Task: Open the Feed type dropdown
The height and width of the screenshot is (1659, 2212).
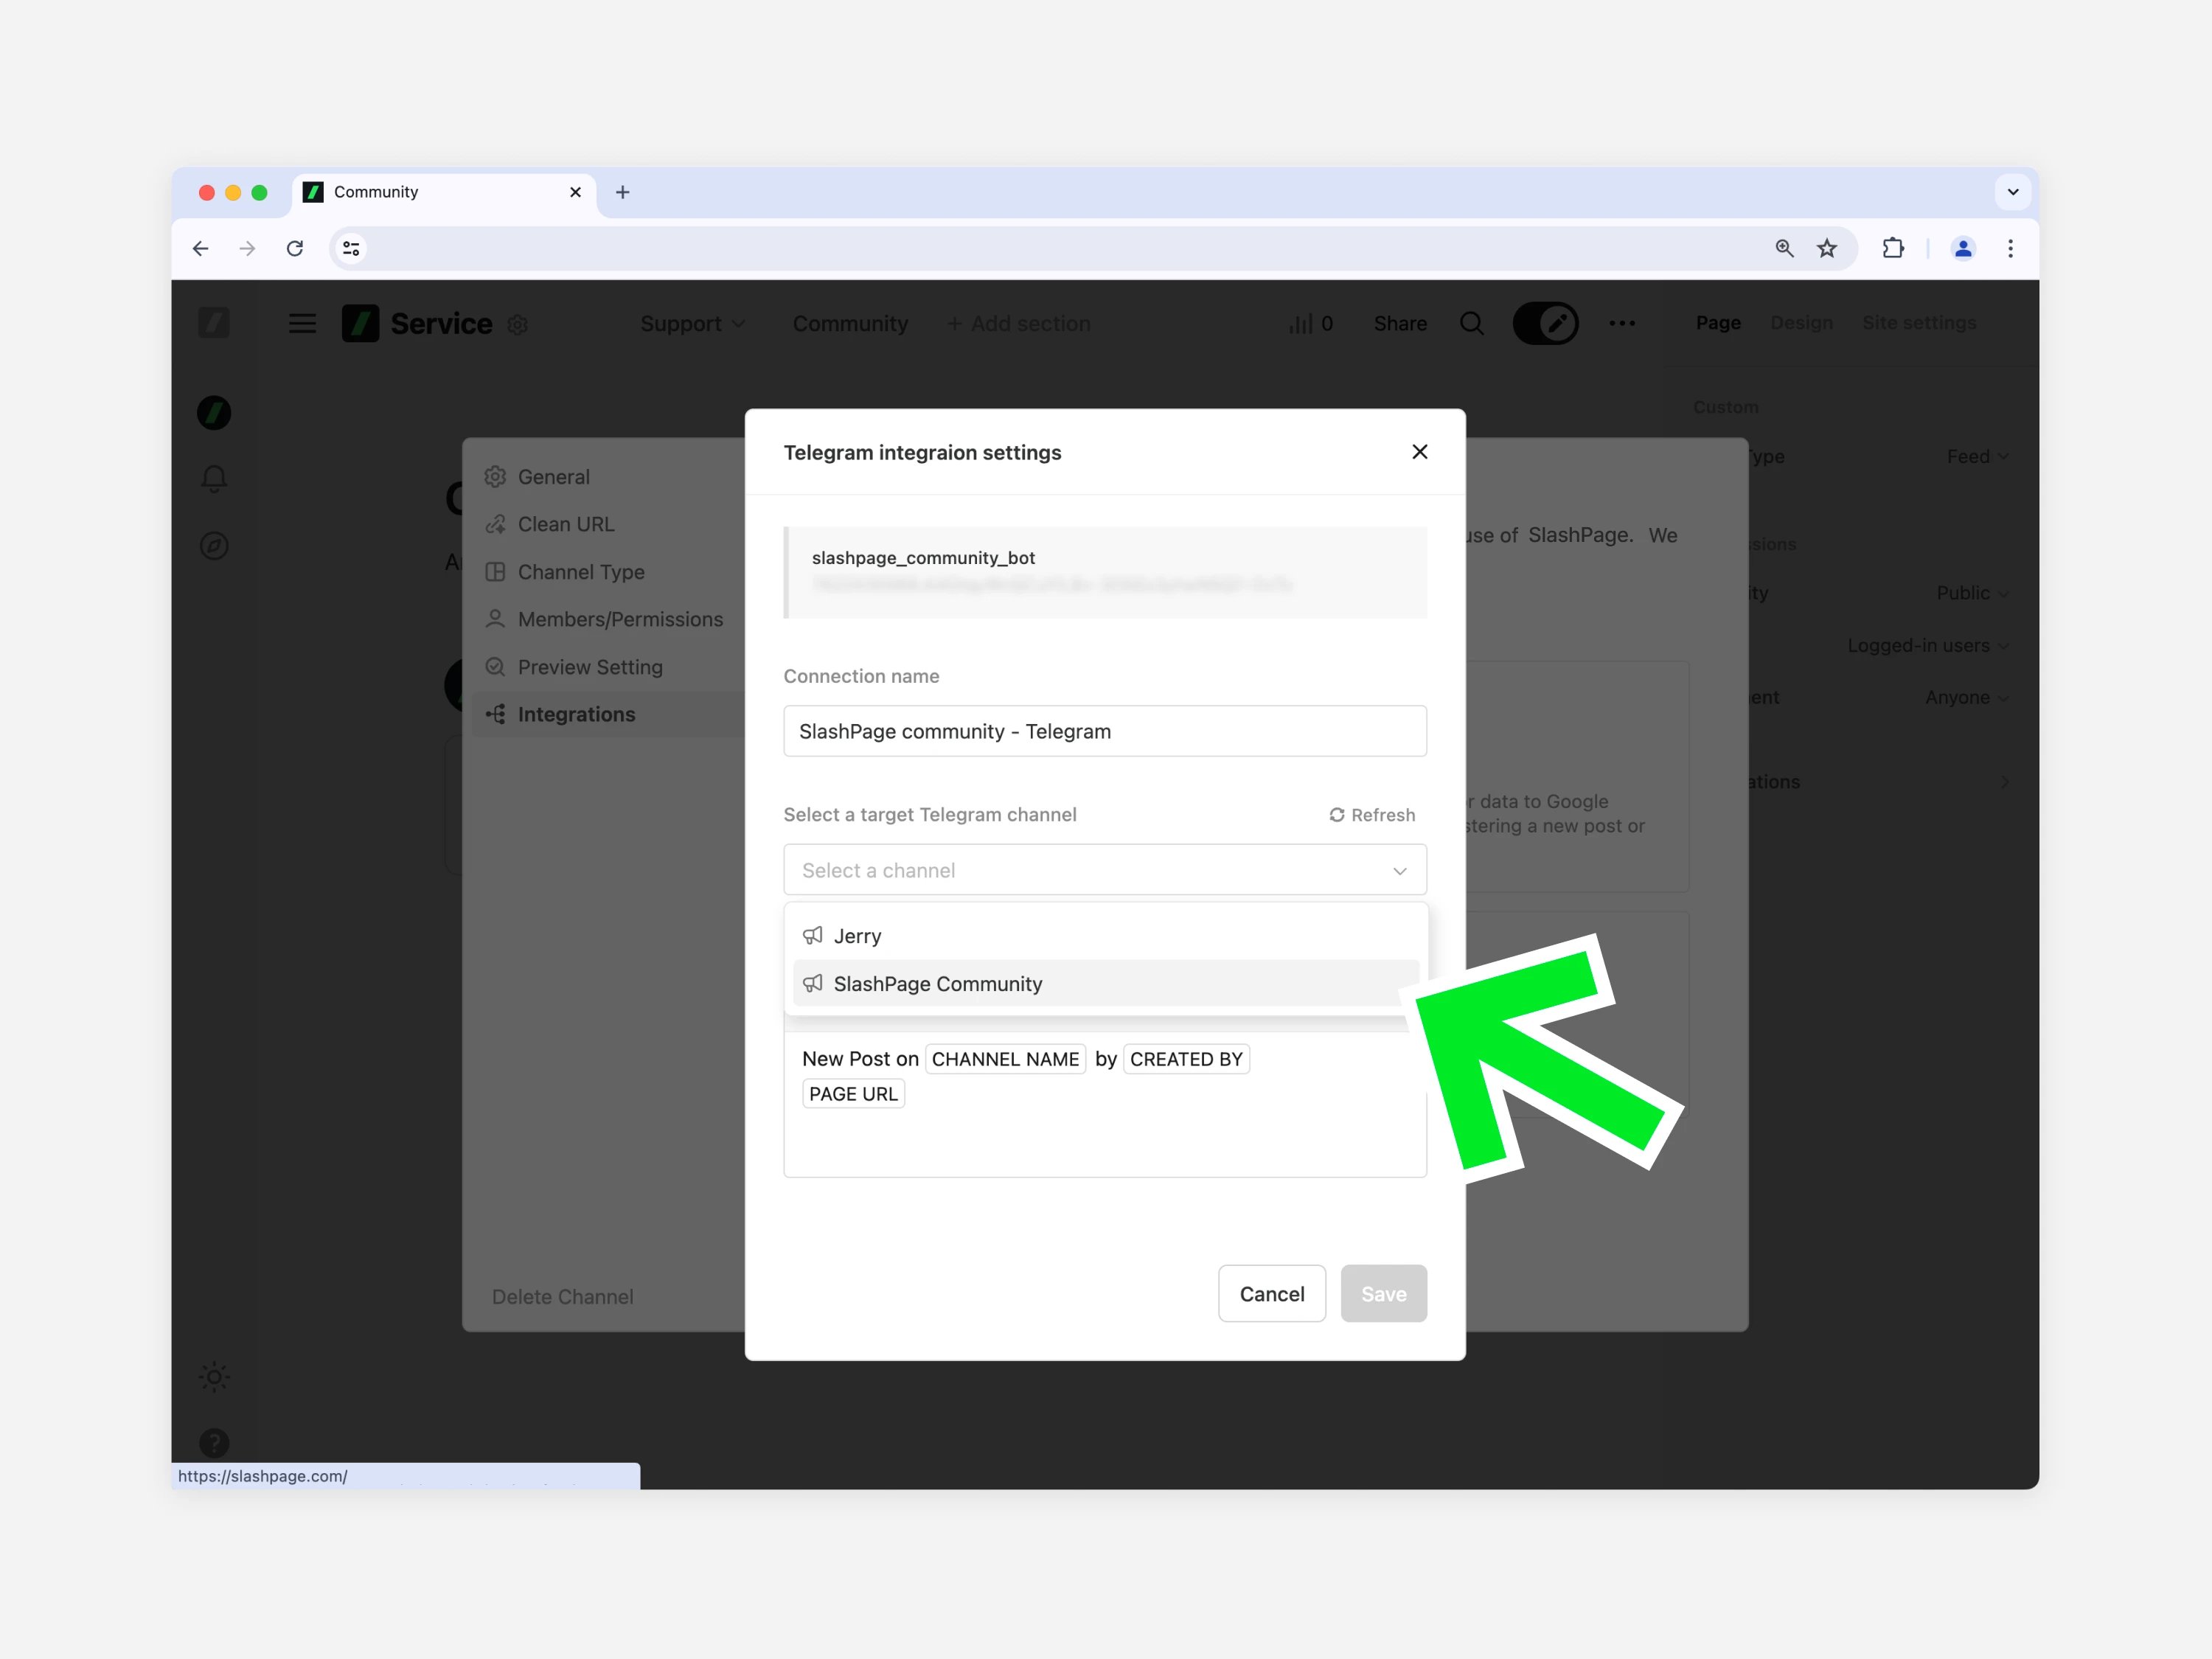Action: click(1977, 456)
